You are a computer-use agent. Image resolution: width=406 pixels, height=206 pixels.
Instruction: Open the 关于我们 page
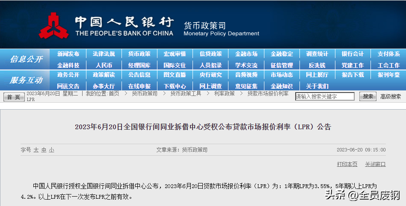317,86
